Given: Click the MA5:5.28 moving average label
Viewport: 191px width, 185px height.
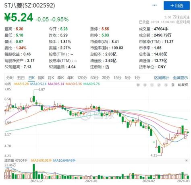Looking at the screenshot, I should coord(21,84).
